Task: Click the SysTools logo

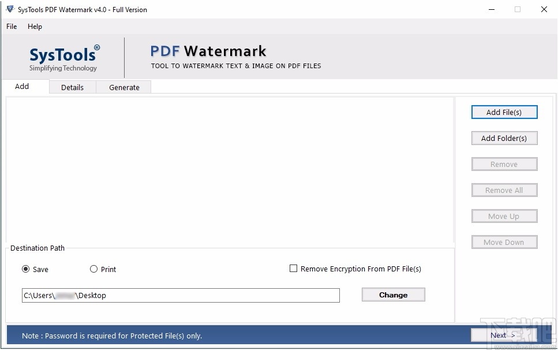Action: 63,57
